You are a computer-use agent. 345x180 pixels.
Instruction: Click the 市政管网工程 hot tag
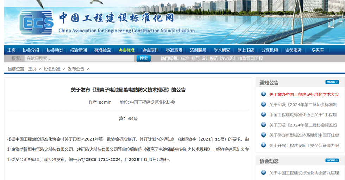coord(251,59)
